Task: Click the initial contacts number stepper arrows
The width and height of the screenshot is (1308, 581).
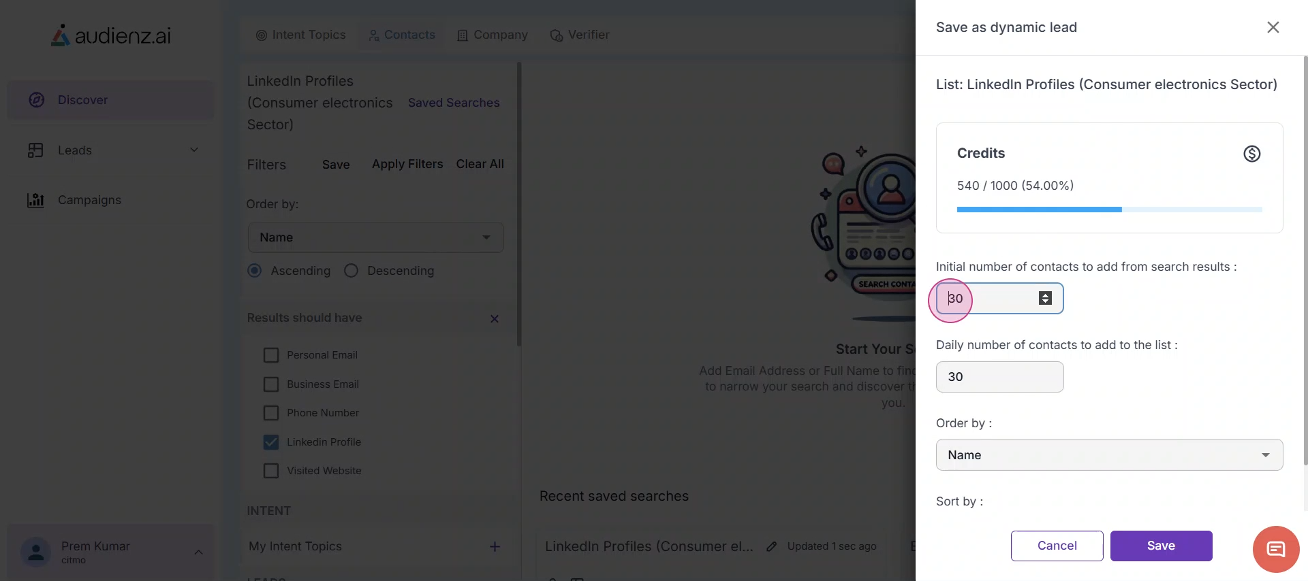Action: point(1045,299)
